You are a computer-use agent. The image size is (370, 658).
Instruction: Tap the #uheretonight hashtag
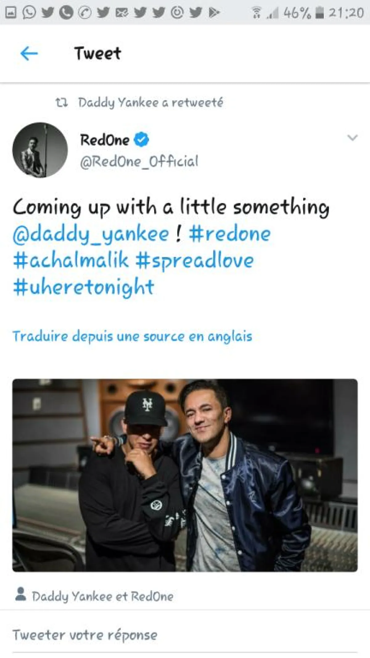(x=84, y=288)
